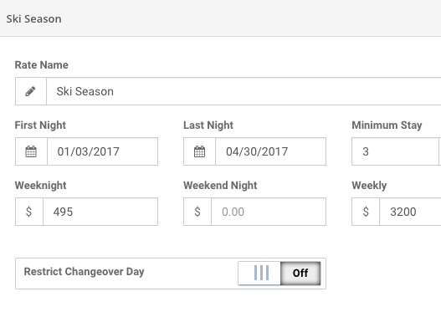Edit the Rate Name field containing Ski Season
Viewport: 441px width, 312px height.
[244, 91]
